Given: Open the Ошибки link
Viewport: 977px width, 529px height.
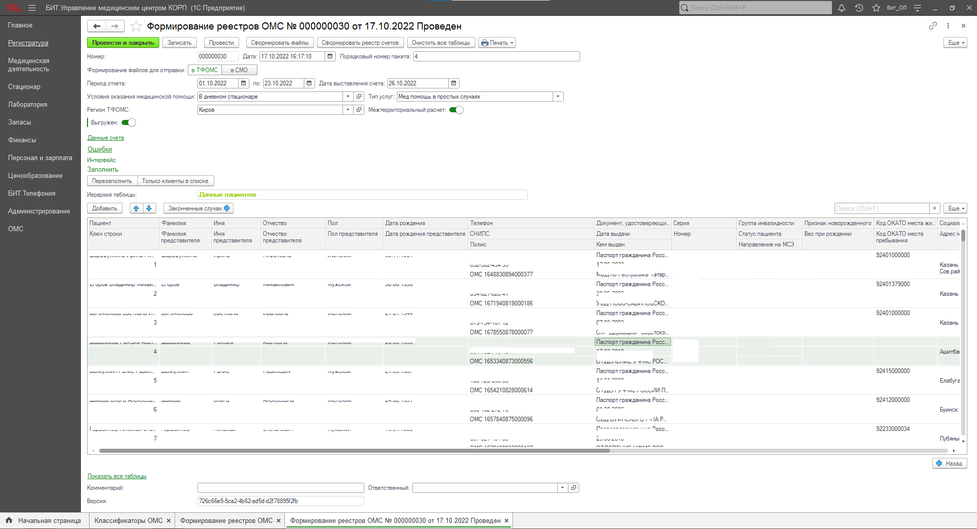Looking at the screenshot, I should 100,149.
